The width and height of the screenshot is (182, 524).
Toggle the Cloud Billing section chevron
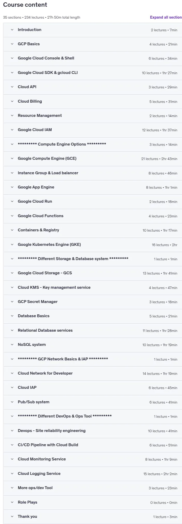click(x=12, y=101)
